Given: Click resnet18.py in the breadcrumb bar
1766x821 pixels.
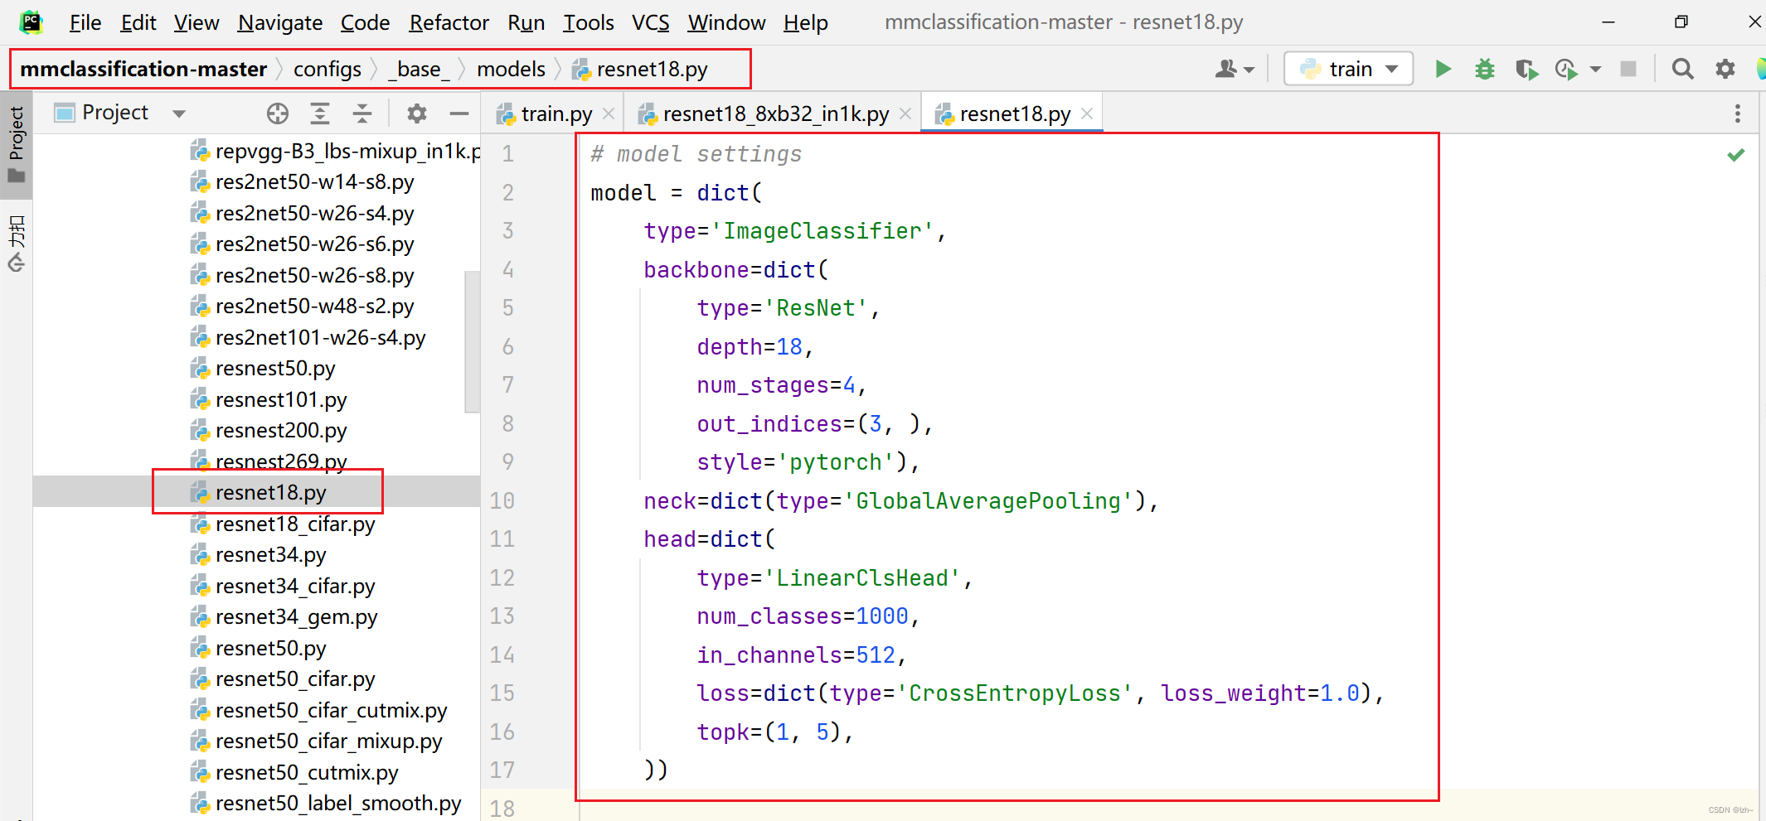Looking at the screenshot, I should pos(641,69).
